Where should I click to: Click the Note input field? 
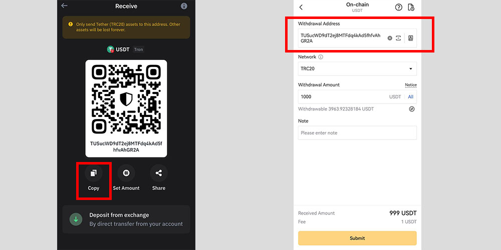357,132
